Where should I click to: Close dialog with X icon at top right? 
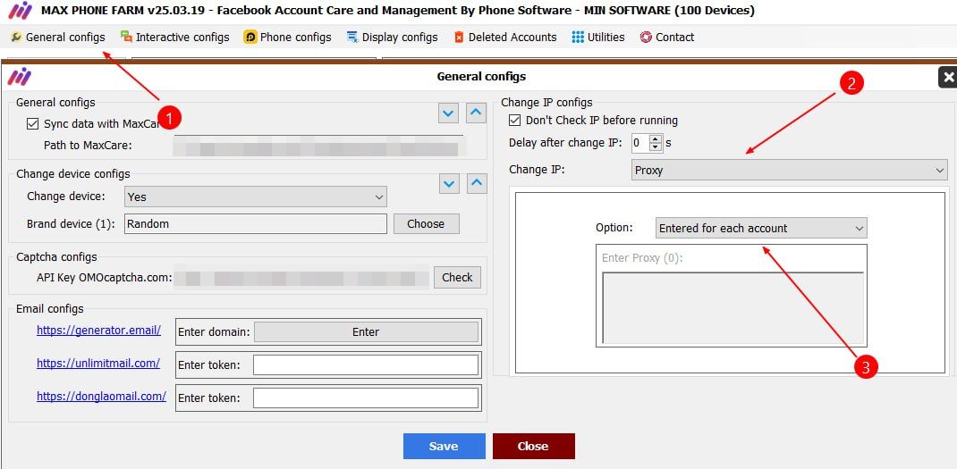pyautogui.click(x=947, y=77)
